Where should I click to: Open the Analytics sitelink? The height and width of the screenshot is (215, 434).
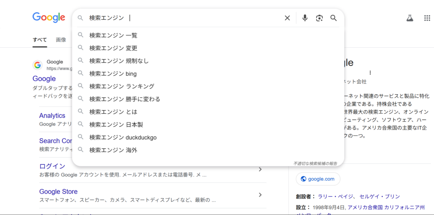[52, 115]
